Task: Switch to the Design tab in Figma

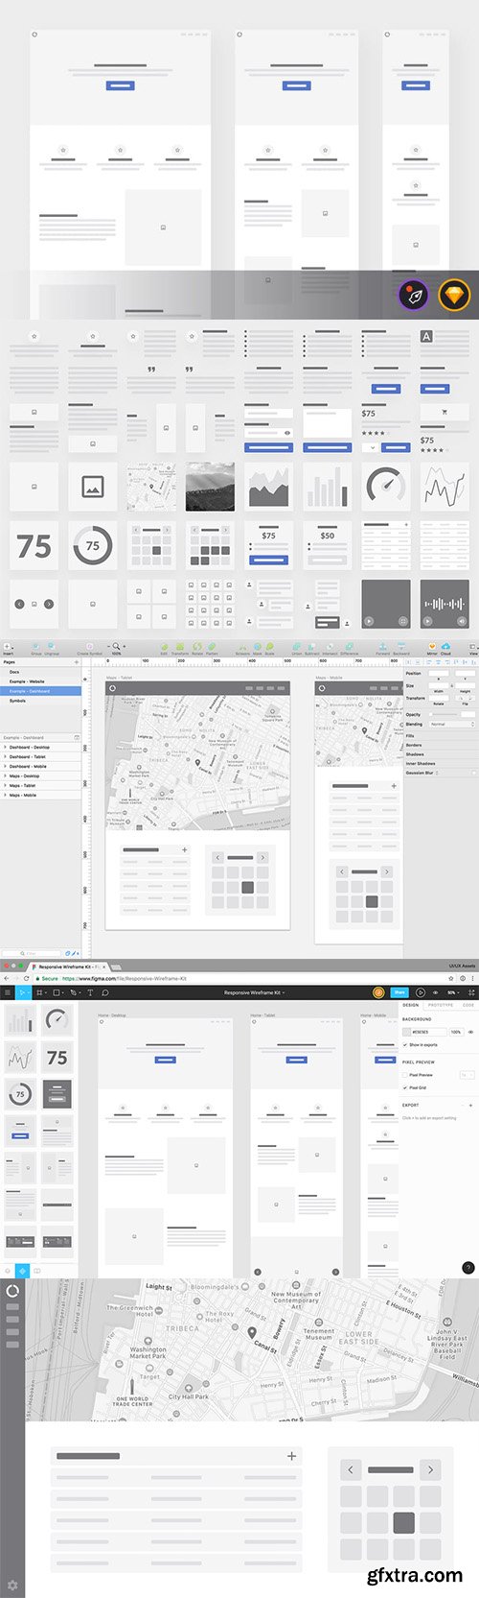Action: pyautogui.click(x=410, y=1005)
